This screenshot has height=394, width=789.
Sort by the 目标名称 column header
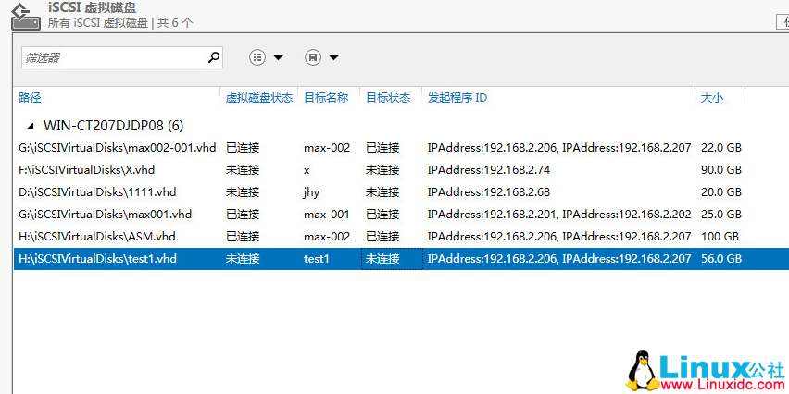326,97
